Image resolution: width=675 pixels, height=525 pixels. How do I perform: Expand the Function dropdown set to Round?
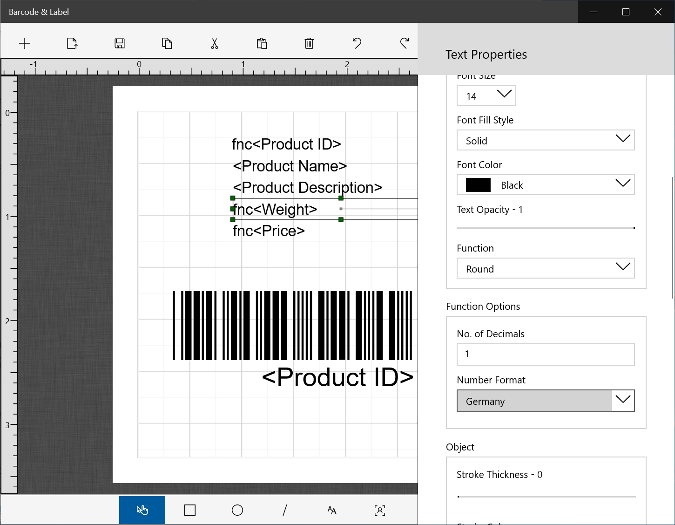(546, 268)
